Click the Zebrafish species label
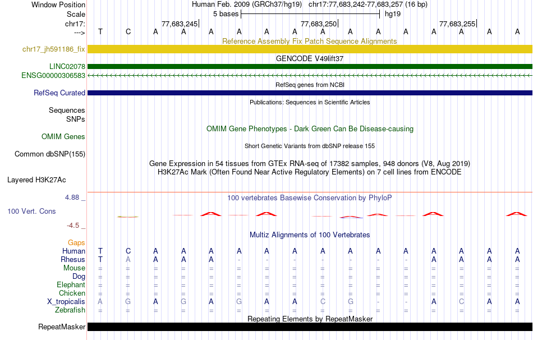533x340 pixels. 70,310
